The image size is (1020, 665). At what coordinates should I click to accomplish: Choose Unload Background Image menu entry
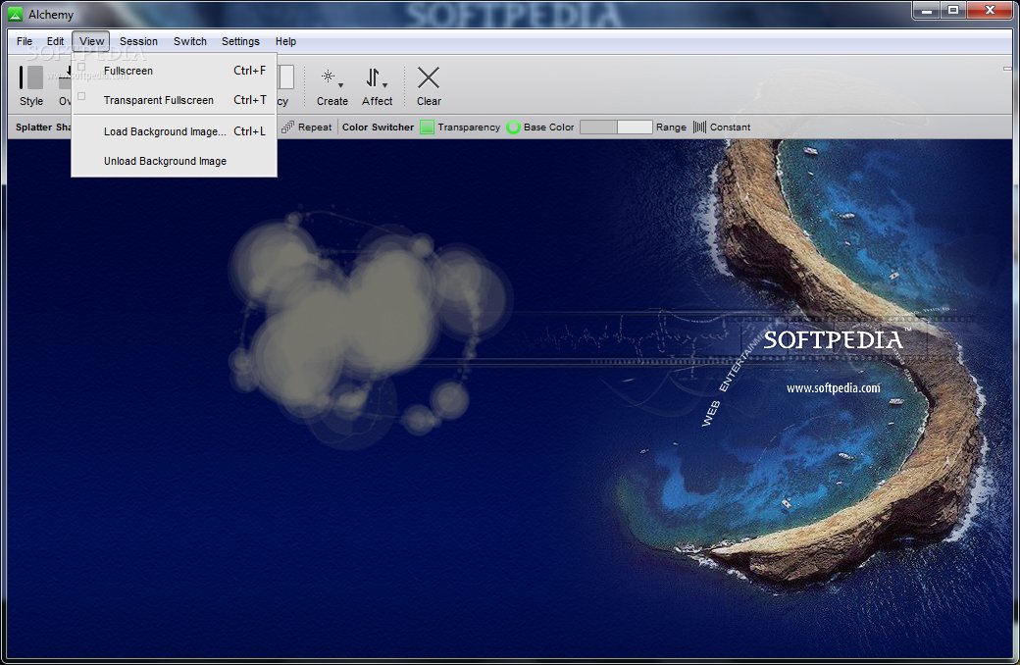(x=174, y=161)
